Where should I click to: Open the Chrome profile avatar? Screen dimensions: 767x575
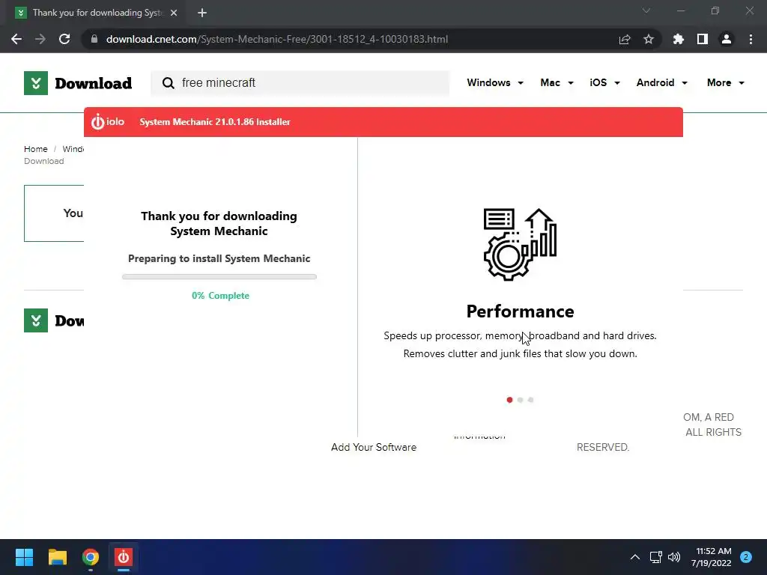click(x=727, y=39)
